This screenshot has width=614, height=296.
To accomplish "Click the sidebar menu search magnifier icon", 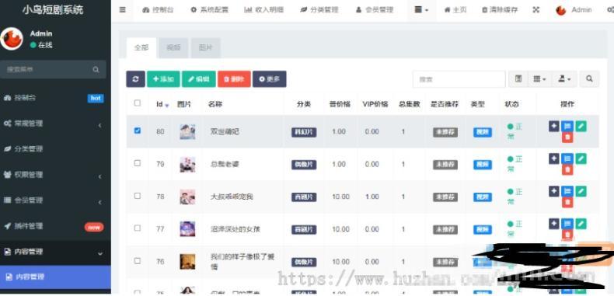I will (96, 69).
